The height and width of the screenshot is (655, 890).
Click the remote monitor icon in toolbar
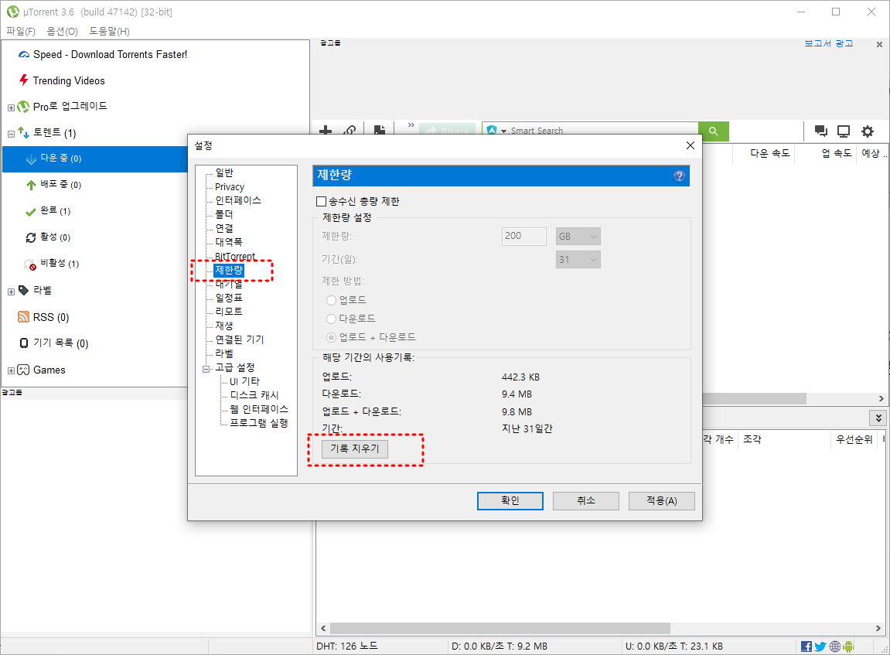click(844, 131)
